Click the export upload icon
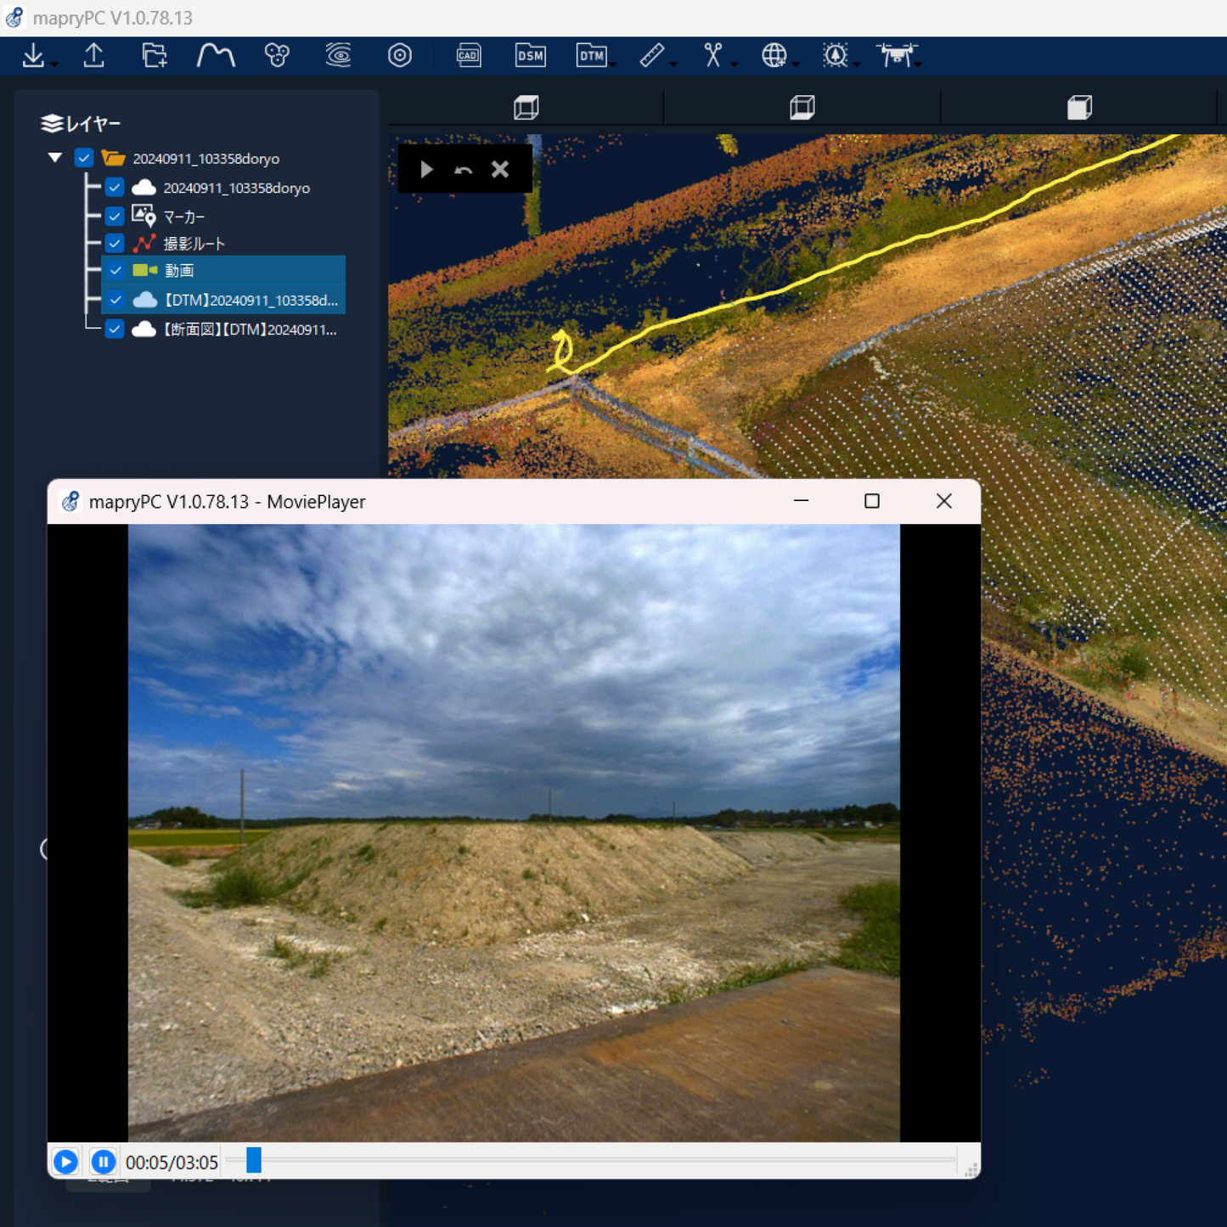 click(93, 56)
